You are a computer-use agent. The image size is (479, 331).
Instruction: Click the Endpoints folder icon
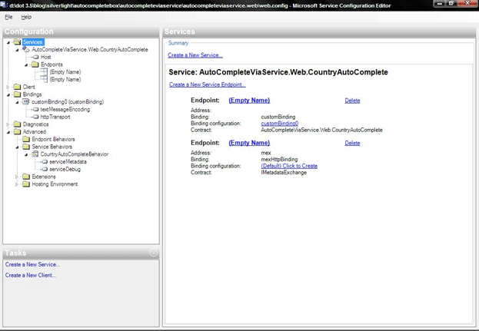click(35, 65)
